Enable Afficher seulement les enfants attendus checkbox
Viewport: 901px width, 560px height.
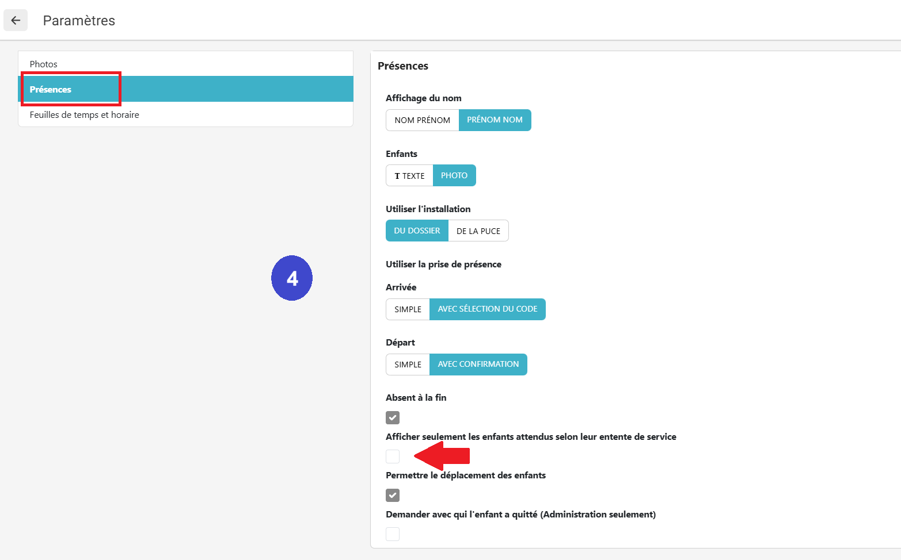point(393,457)
